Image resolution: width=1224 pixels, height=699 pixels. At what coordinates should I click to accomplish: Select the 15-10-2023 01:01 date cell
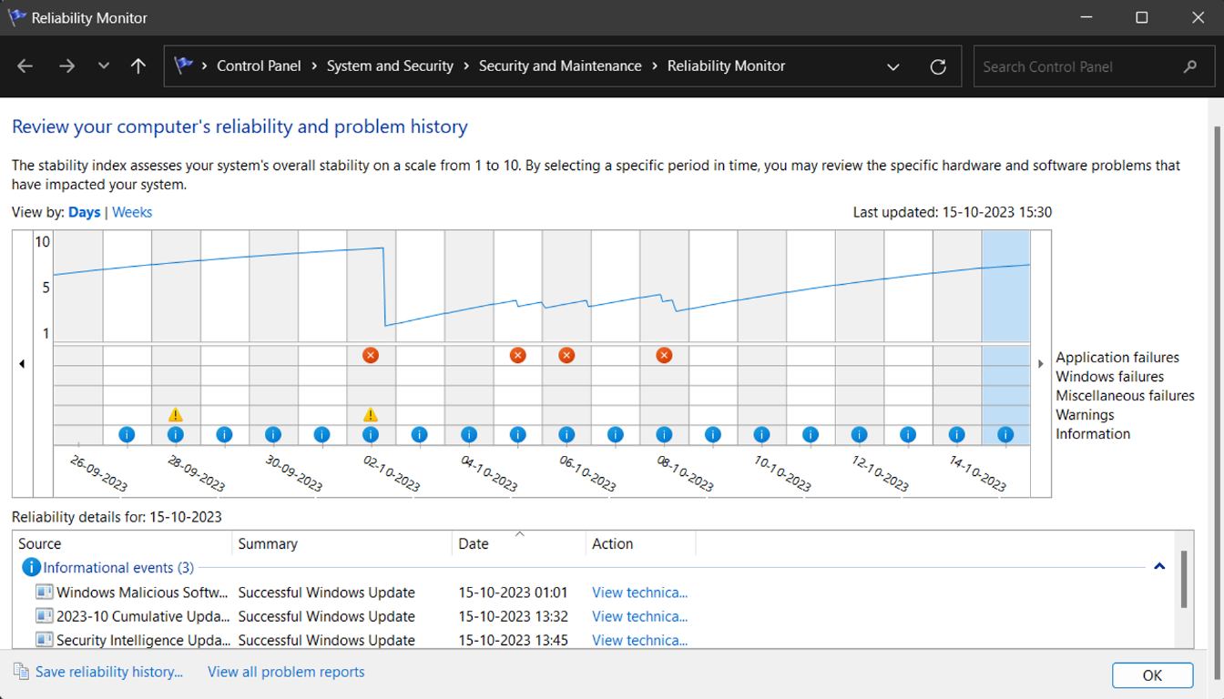pos(513,593)
